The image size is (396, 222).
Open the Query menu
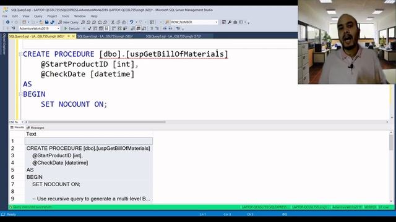(x=38, y=16)
